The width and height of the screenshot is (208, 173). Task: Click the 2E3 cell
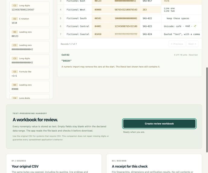pyautogui.click(x=151, y=10)
